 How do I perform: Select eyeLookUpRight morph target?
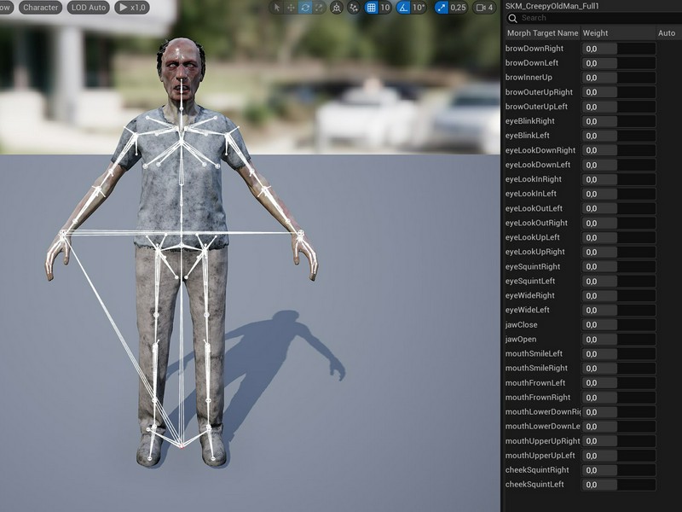pos(535,252)
